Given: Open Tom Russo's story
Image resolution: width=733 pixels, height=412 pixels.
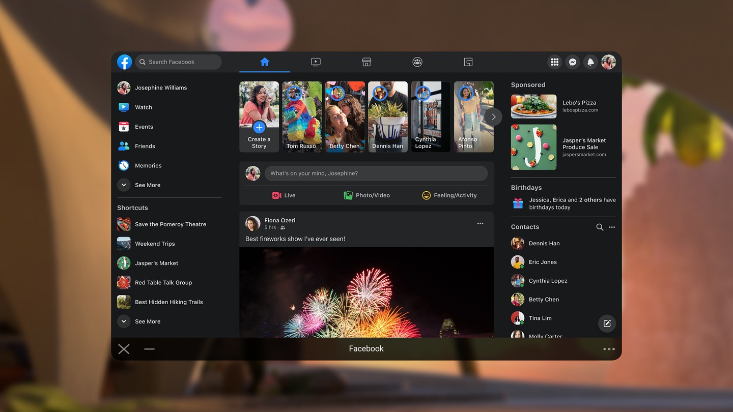Looking at the screenshot, I should 302,116.
